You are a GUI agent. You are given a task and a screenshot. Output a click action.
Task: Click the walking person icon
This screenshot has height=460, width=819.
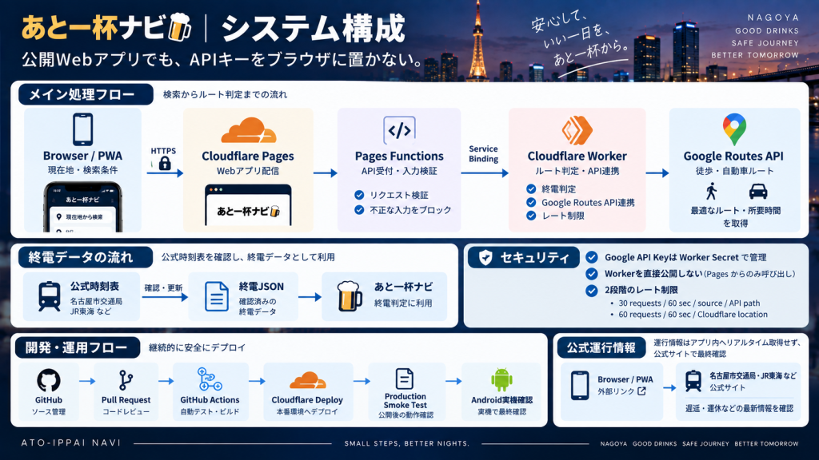(x=711, y=192)
